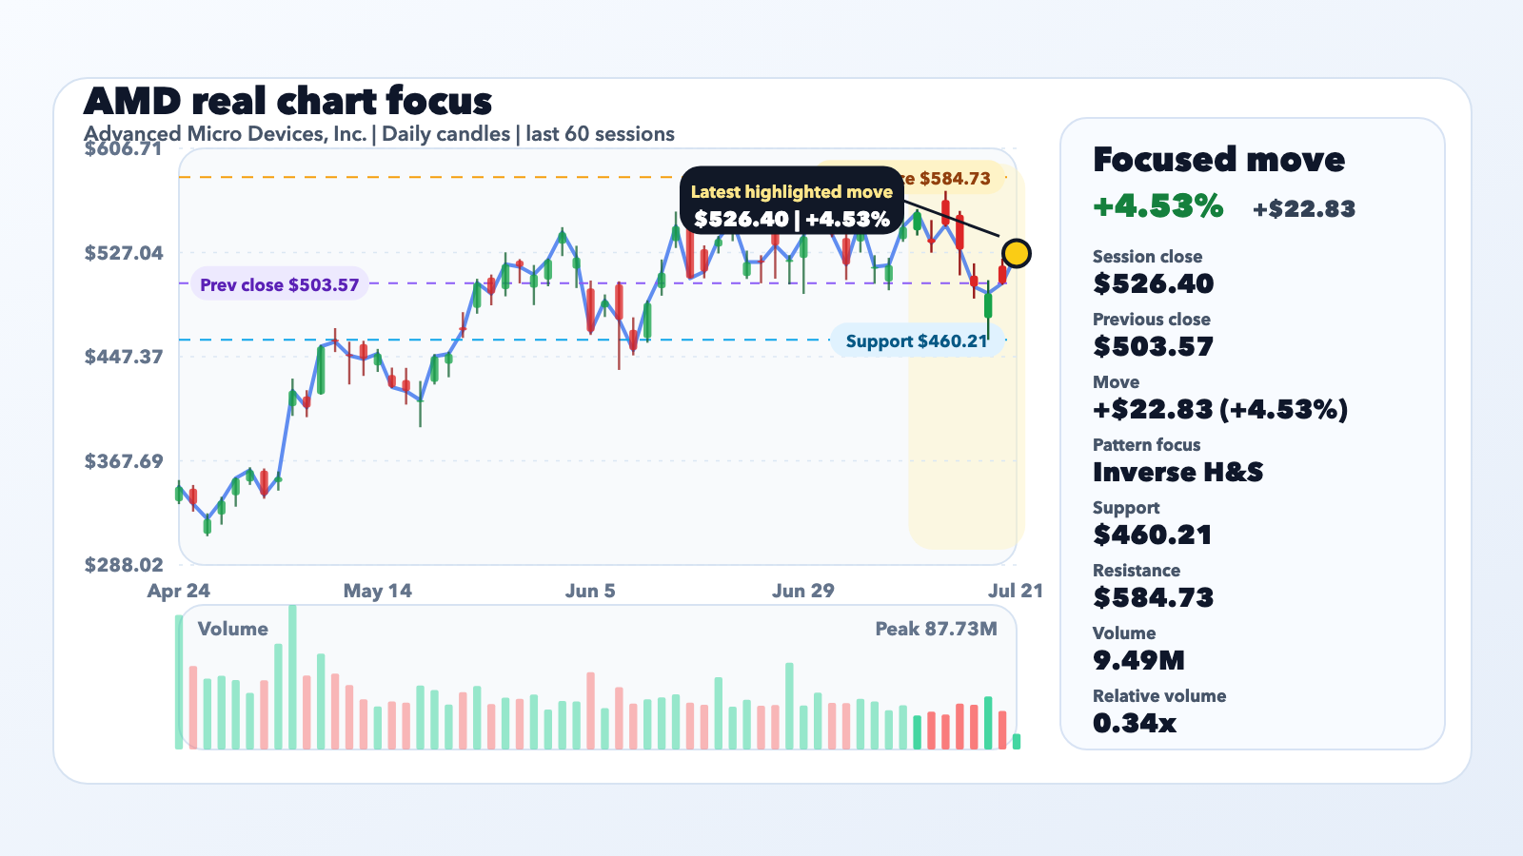
Task: Click the +4.53% focused move percentage
Action: pyautogui.click(x=1158, y=205)
